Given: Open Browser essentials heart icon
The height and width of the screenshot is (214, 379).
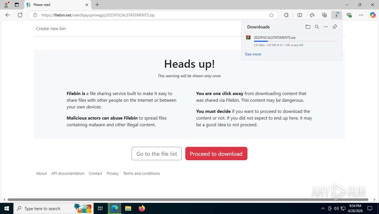Looking at the screenshot, I should [x=349, y=15].
